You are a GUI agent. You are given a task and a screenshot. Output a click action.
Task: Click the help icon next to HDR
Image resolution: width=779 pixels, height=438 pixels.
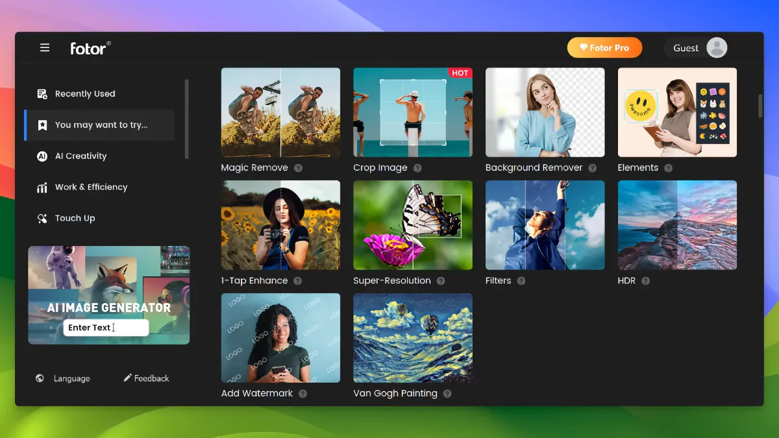(645, 281)
